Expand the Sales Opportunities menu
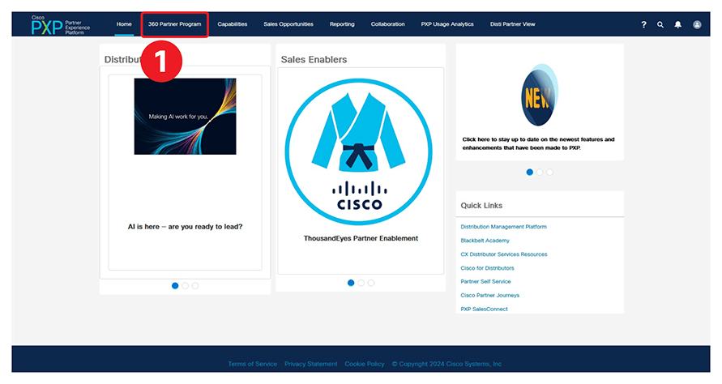The image size is (722, 384). point(288,24)
